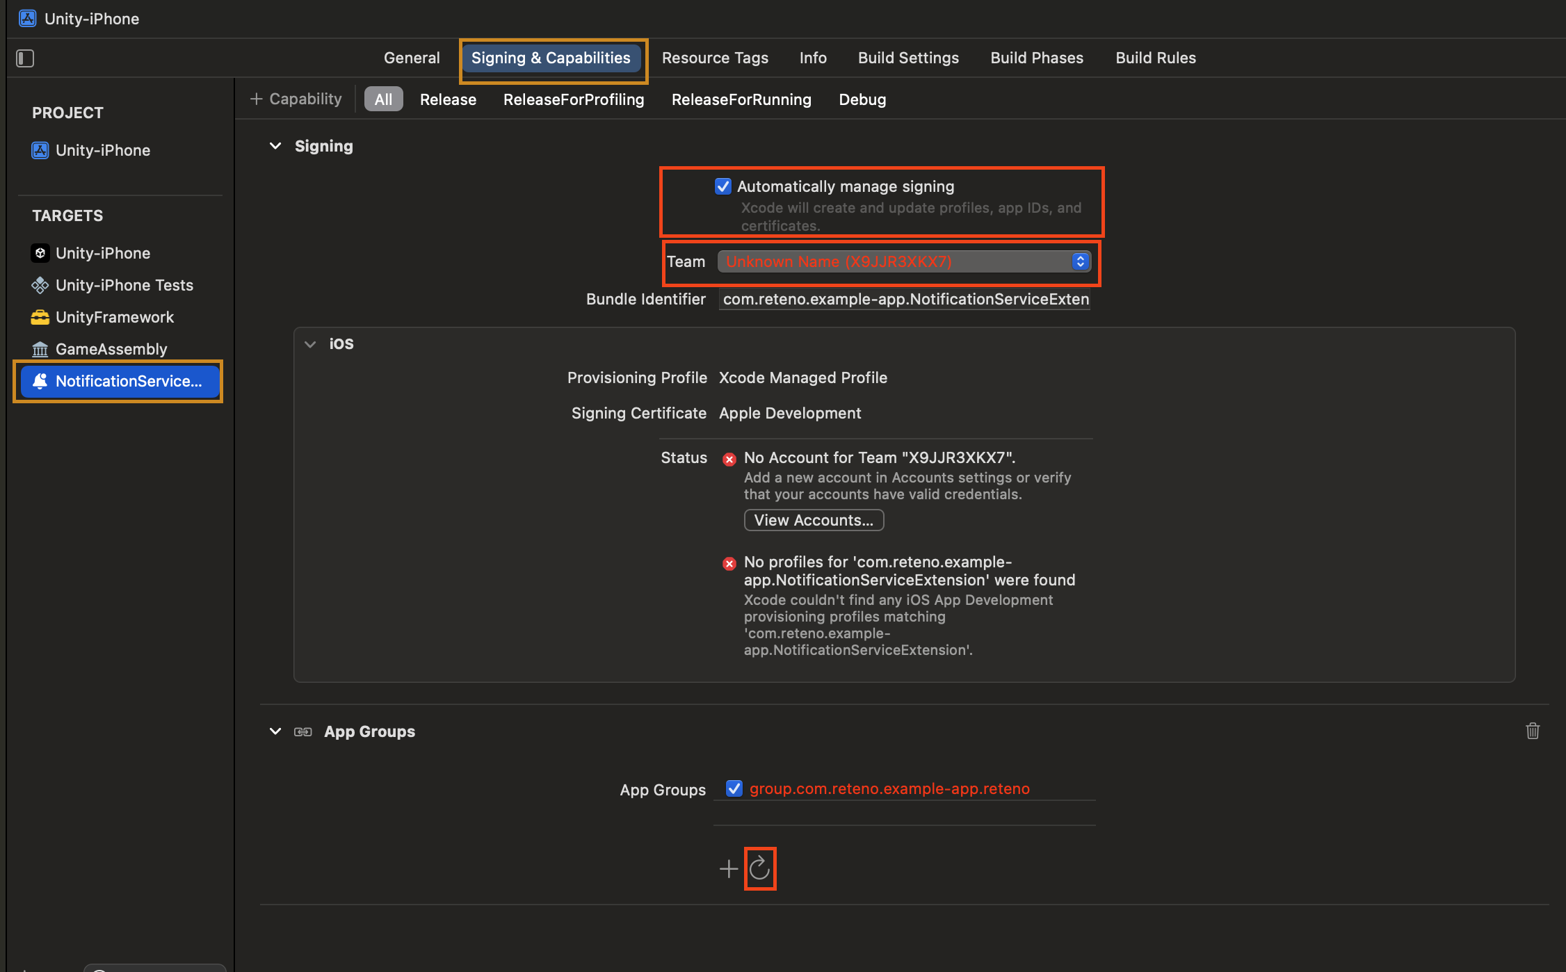Uncheck group.com.reteno.example-app.reteno app group
1566x972 pixels.
734,788
